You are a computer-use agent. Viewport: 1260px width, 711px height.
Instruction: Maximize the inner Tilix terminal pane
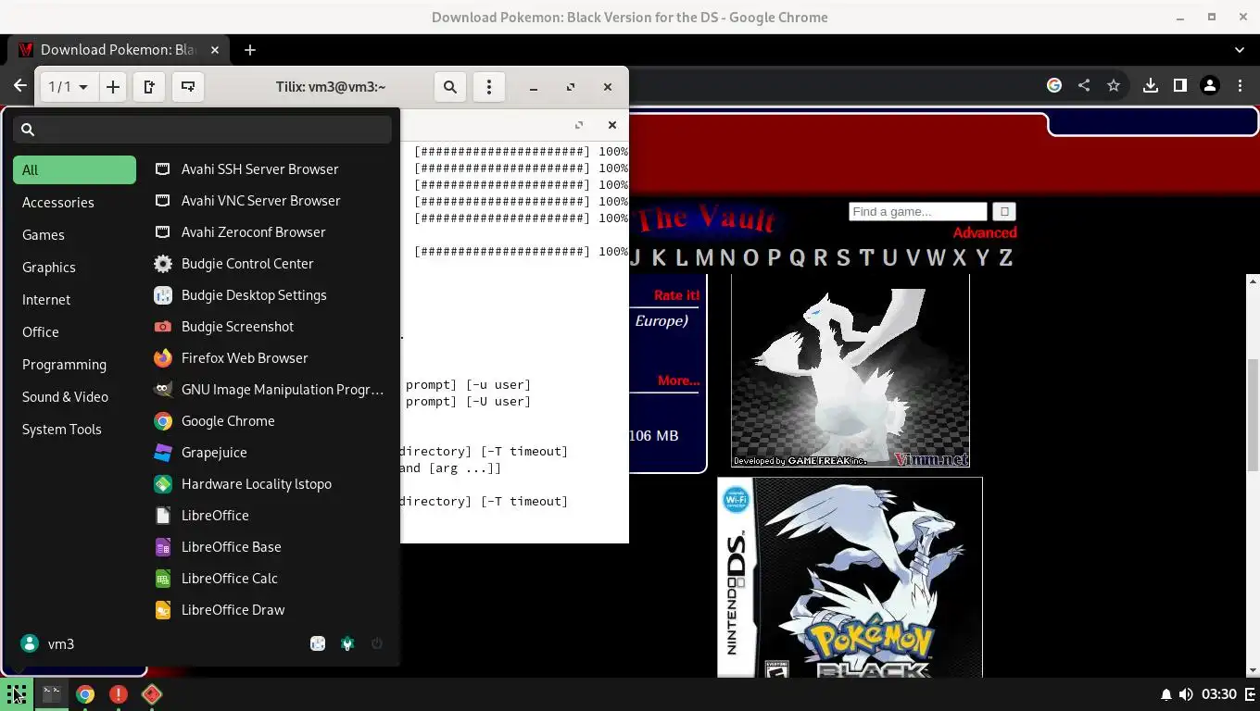579,125
